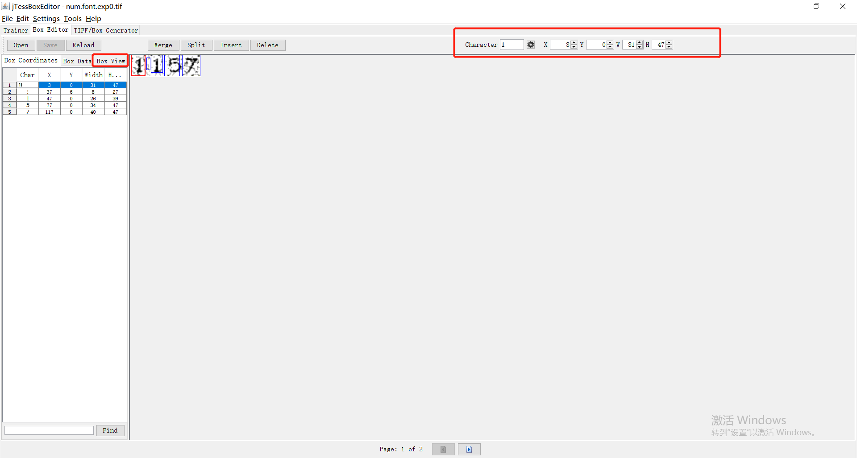Click X value 77 in row 4
Image resolution: width=857 pixels, height=458 pixels.
click(x=49, y=105)
